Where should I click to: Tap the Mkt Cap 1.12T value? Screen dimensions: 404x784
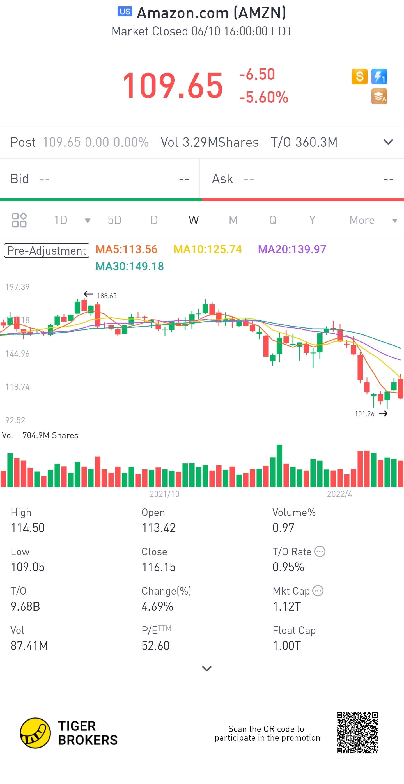tap(286, 606)
